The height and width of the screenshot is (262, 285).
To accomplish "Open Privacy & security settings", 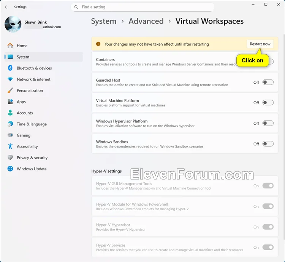I will tap(44, 157).
